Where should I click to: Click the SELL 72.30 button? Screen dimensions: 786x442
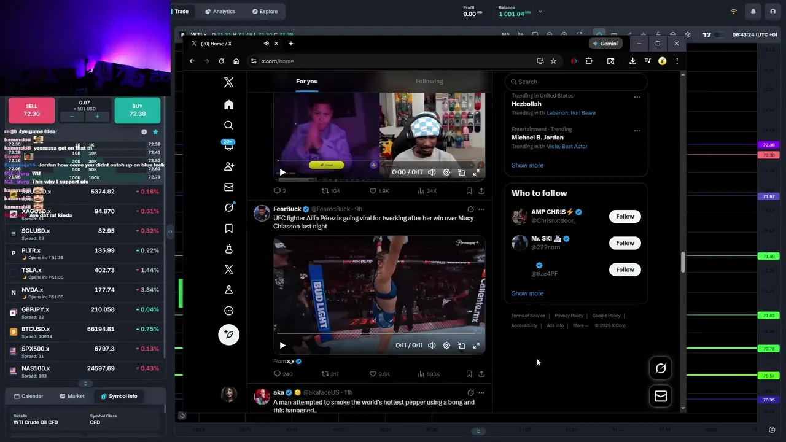coord(31,110)
